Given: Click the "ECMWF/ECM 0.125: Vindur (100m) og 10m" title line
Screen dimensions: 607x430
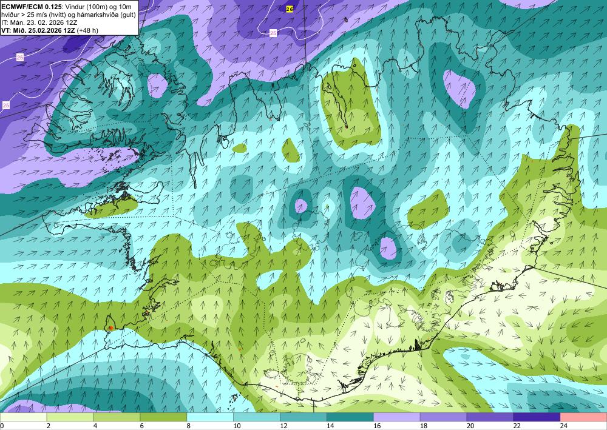Looking at the screenshot, I should click(66, 6).
